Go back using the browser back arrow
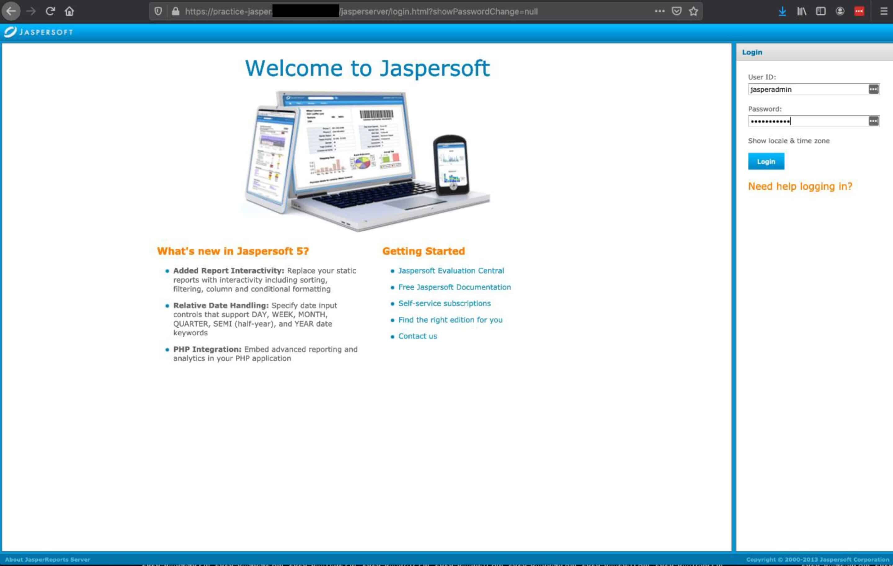This screenshot has width=893, height=566. tap(11, 11)
